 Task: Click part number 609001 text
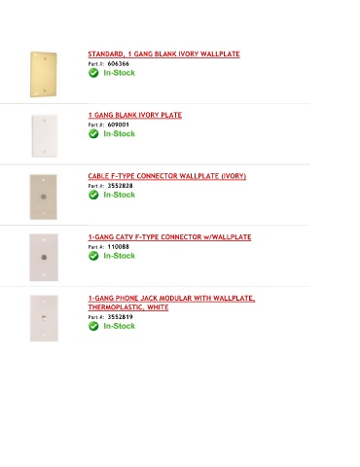(119, 125)
